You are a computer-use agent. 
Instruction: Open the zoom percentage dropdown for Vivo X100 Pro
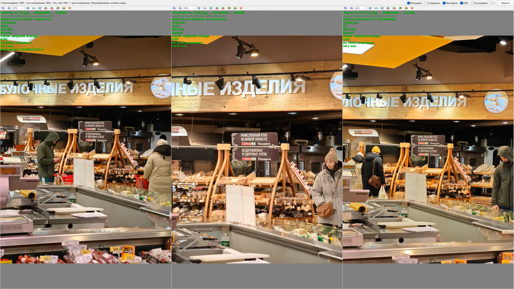[193, 8]
